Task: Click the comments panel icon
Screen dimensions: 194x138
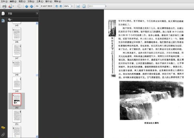Action: [3, 128]
